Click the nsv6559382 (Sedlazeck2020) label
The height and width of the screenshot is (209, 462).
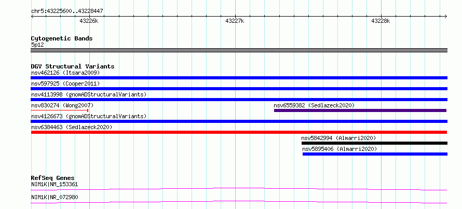tap(314, 105)
